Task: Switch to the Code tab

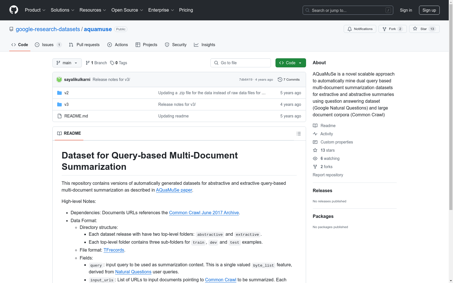Action: pyautogui.click(x=20, y=45)
